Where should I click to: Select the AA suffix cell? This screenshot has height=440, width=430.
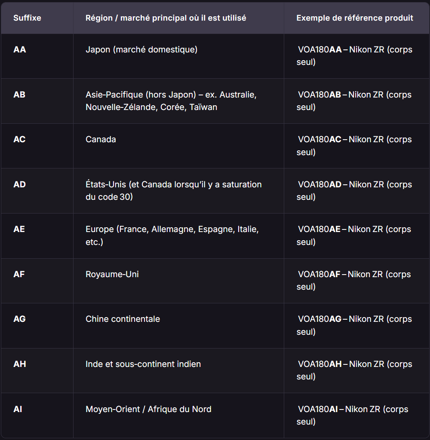pyautogui.click(x=20, y=49)
